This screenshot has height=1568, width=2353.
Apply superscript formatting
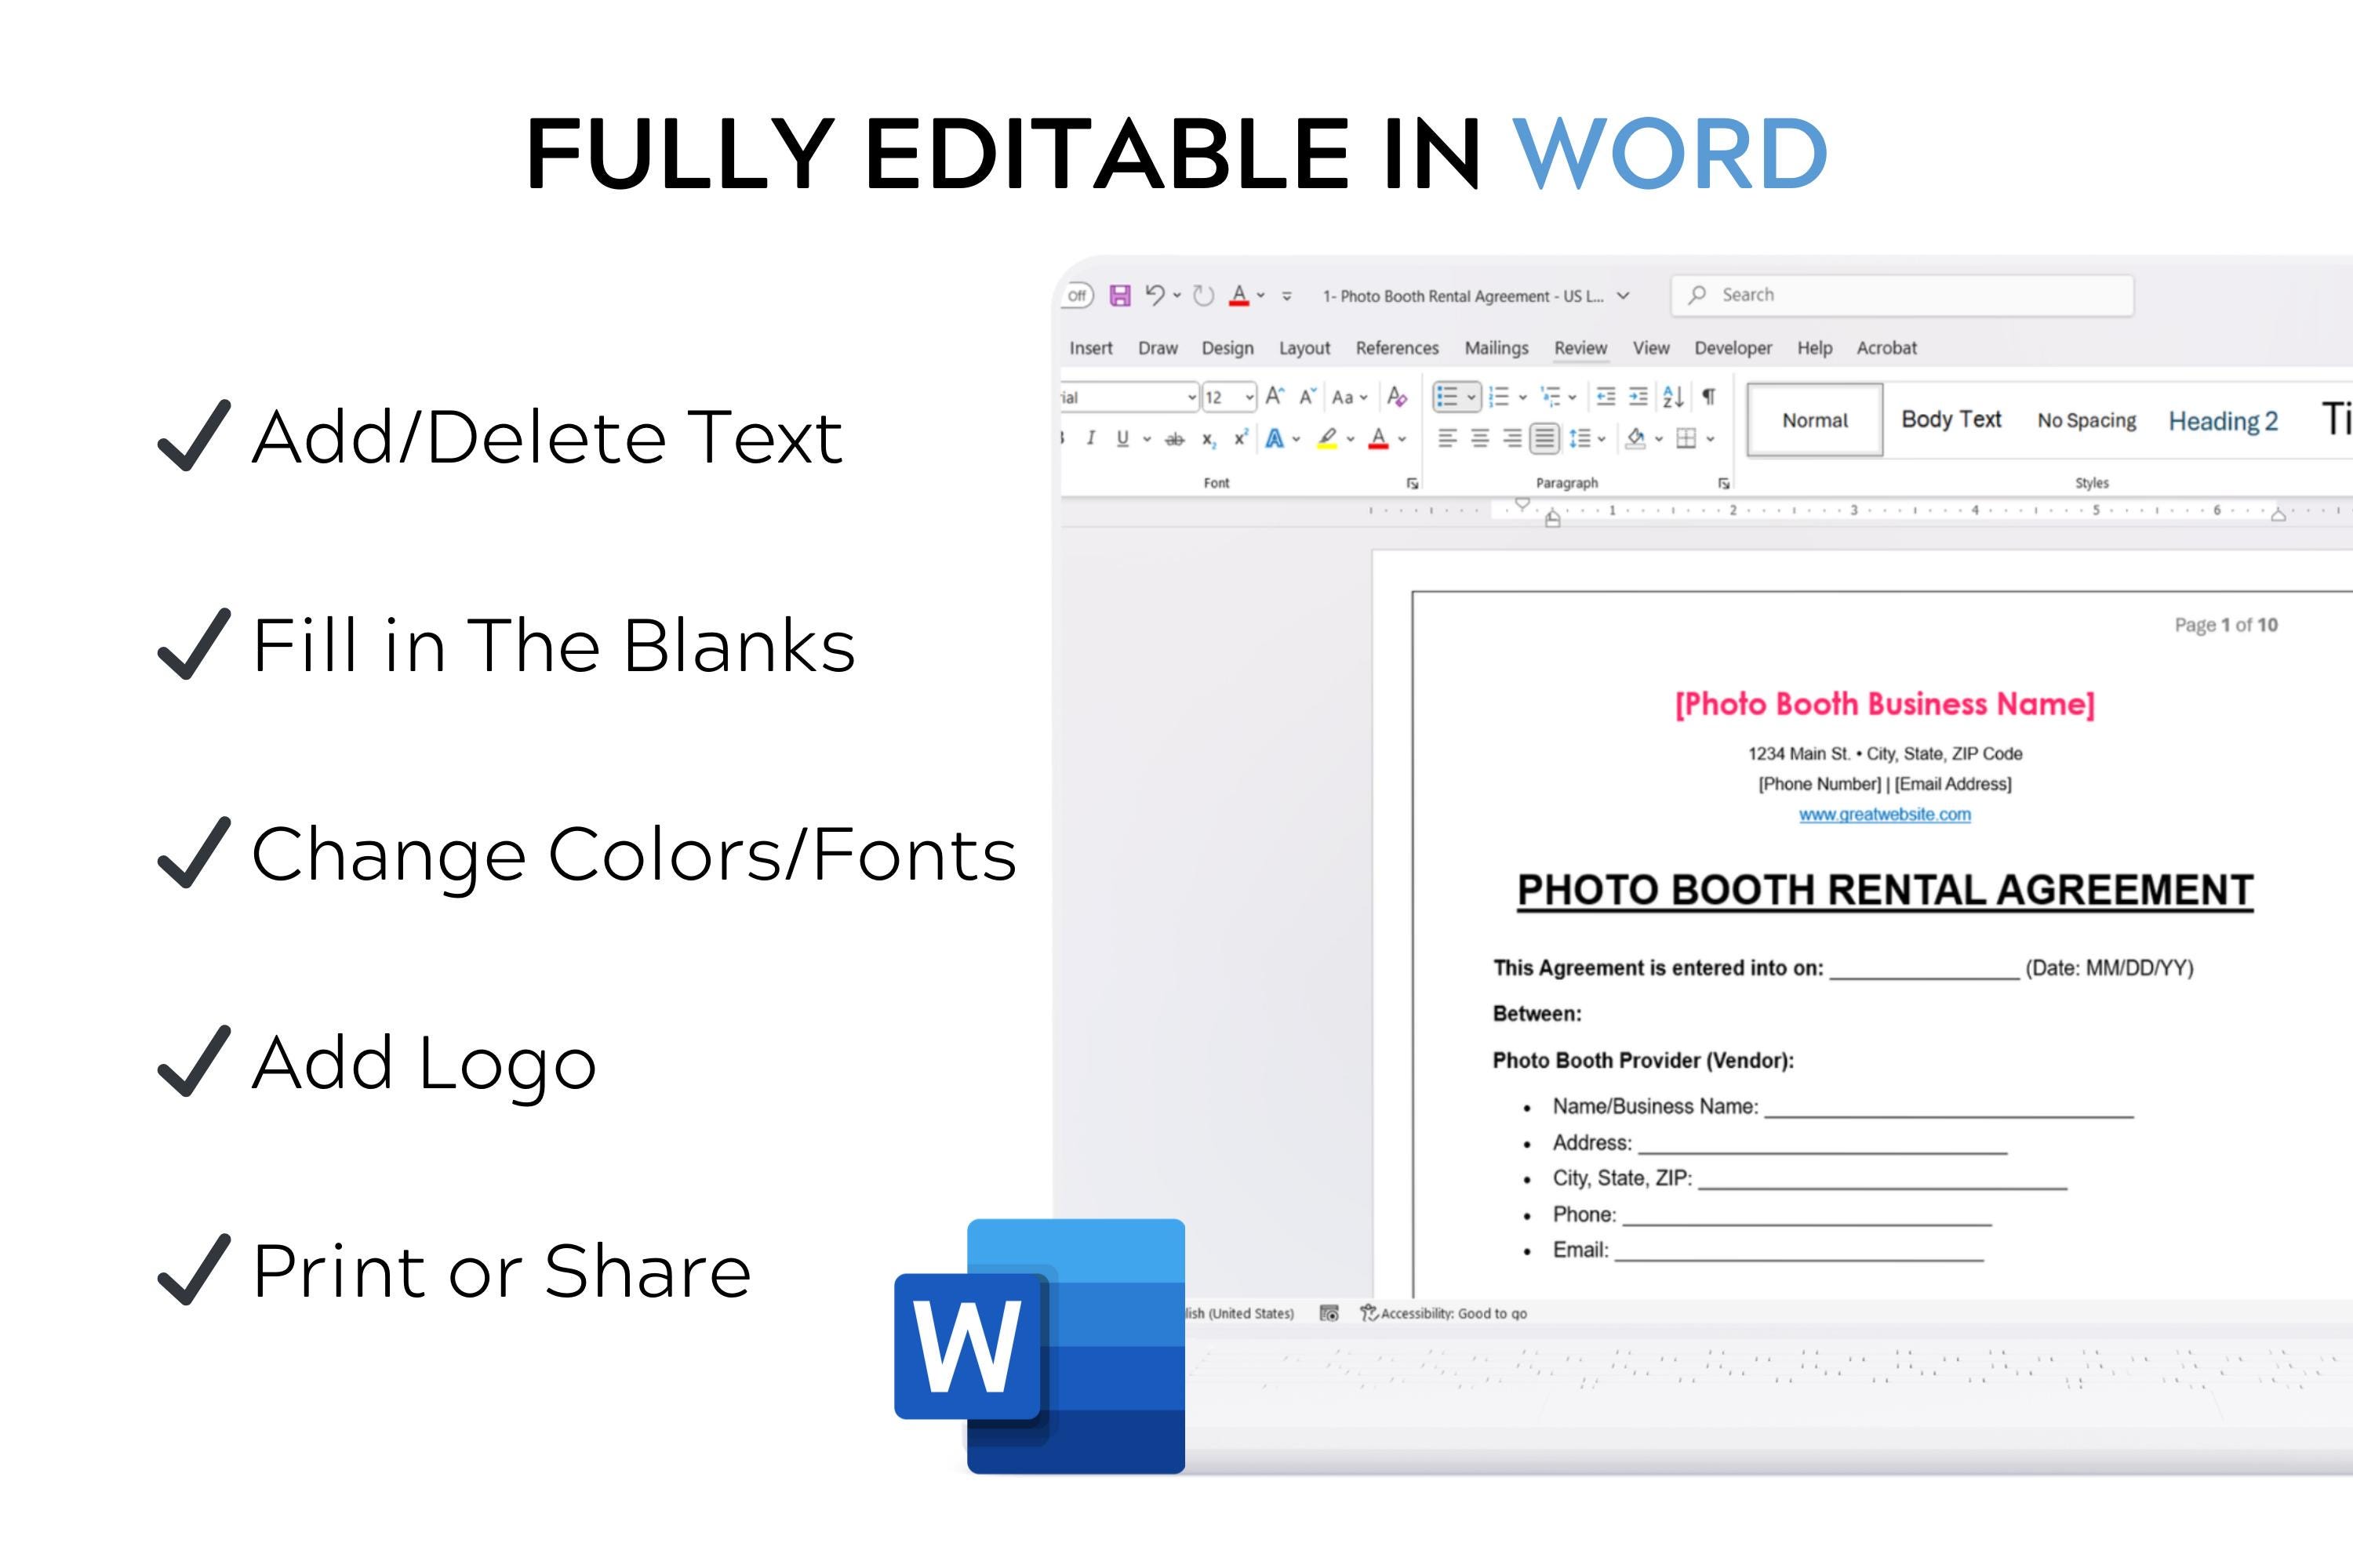click(x=1241, y=438)
